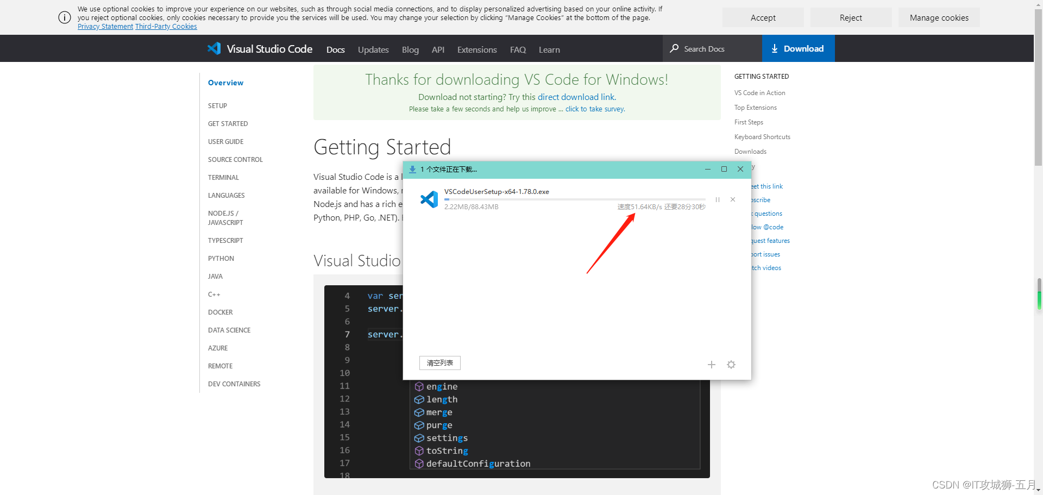
Task: Click the blue Download button
Action: [x=798, y=48]
